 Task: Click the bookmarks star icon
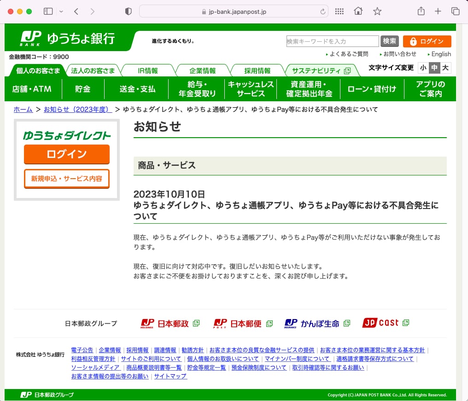click(x=377, y=11)
